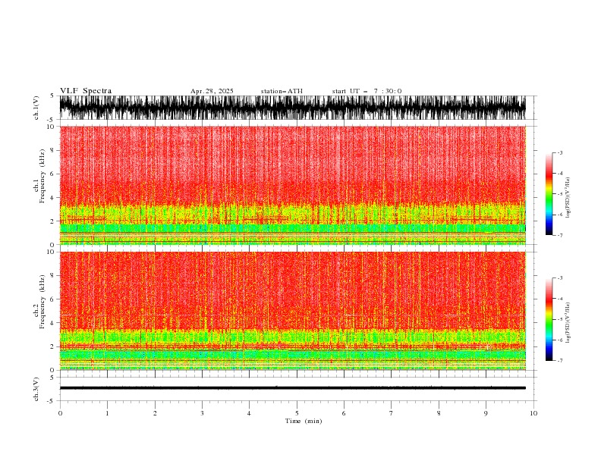Screen dimensions: 601x464
Task: Click the ch.1 waveform plot
Action: click(293, 108)
